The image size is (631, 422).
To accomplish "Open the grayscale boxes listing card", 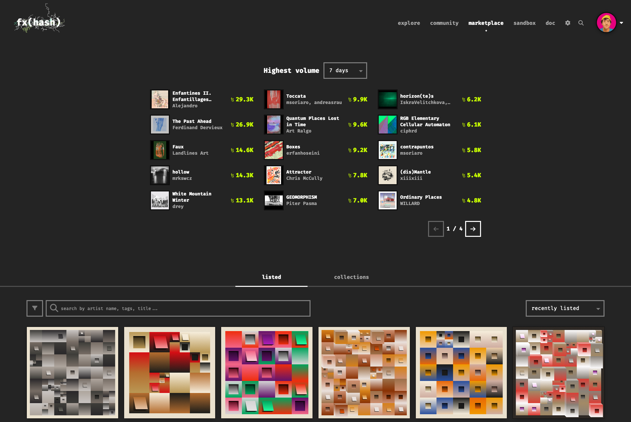I will pos(73,373).
